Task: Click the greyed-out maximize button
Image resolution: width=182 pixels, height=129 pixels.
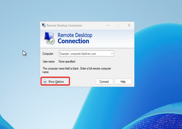Action: click(x=118, y=26)
